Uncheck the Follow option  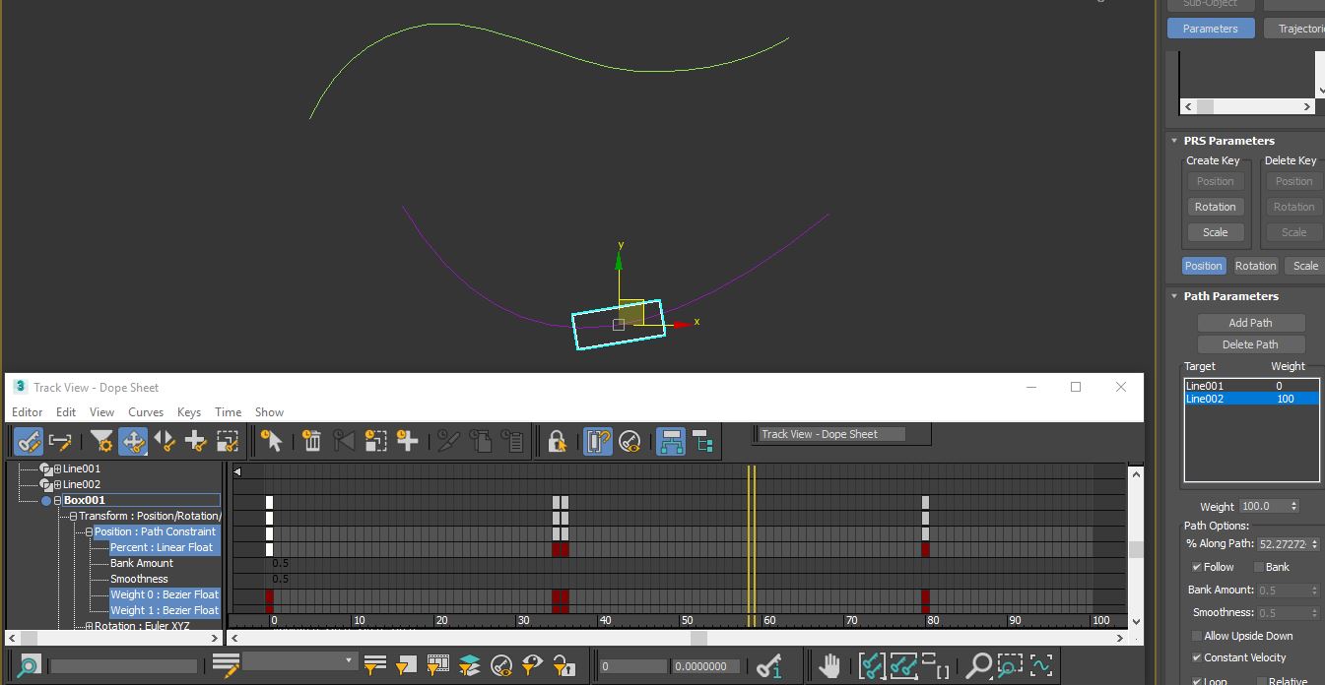coord(1196,567)
